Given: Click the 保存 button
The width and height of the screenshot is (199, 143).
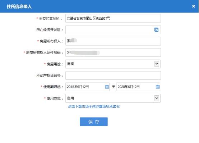Looking at the screenshot, I should (x=94, y=122).
